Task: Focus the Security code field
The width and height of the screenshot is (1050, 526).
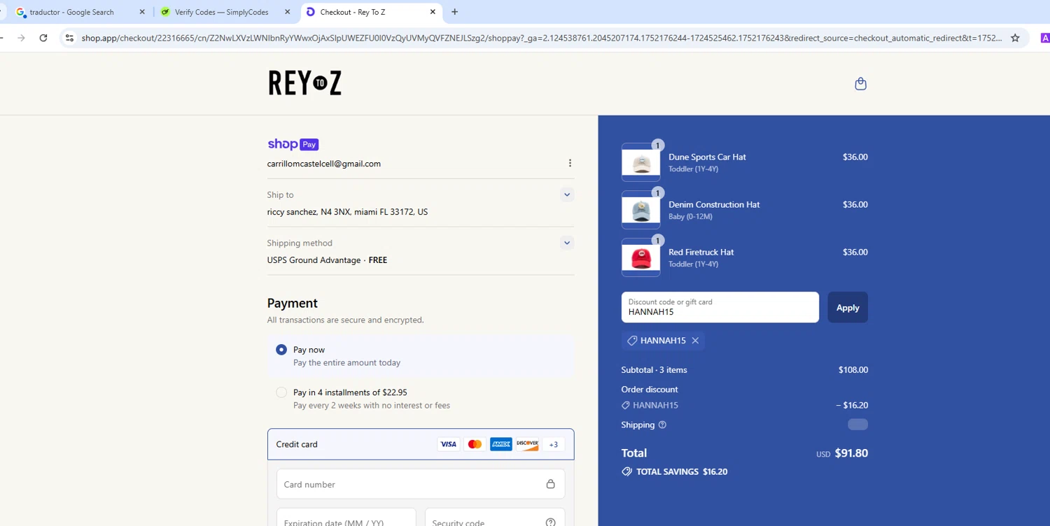Action: click(495, 518)
